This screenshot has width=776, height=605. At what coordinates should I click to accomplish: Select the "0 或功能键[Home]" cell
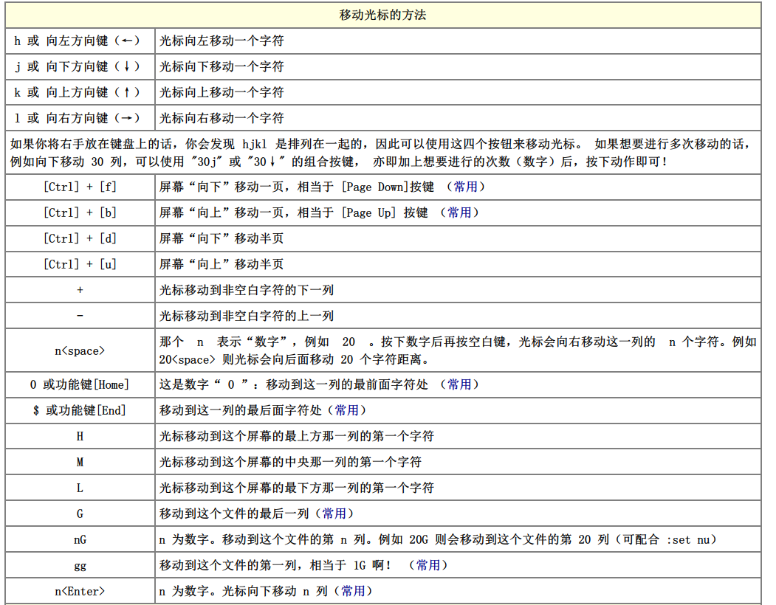80,384
